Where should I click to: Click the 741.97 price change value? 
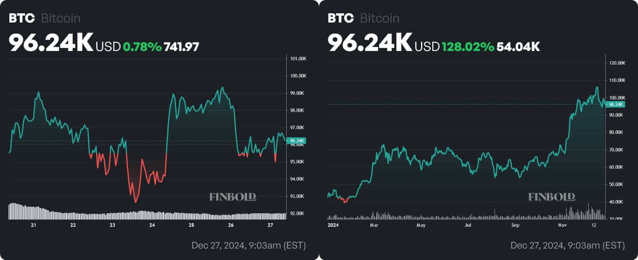pyautogui.click(x=182, y=47)
